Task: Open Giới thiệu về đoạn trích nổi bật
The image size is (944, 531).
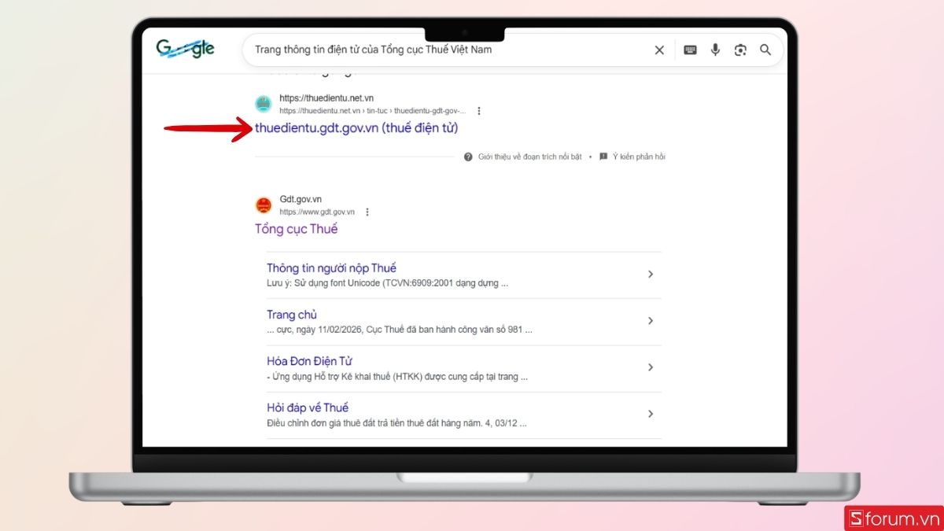Action: (529, 157)
